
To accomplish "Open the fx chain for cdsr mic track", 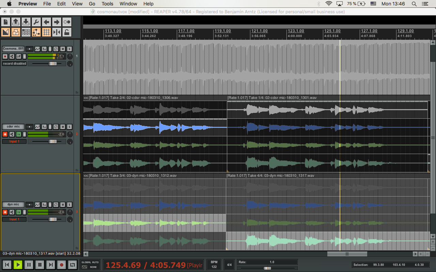I will click(44, 127).
